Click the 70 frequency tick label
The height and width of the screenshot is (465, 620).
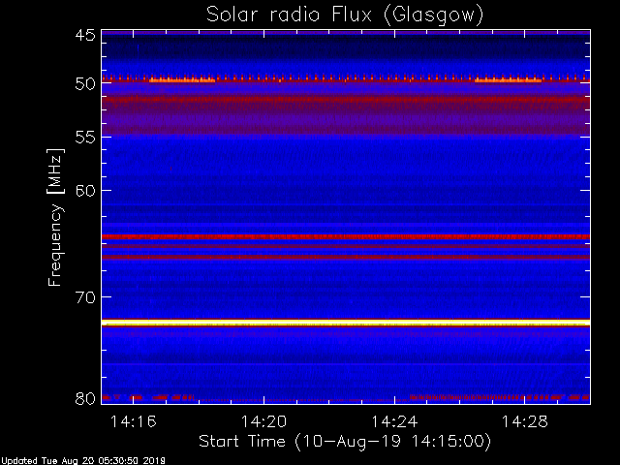coord(85,297)
